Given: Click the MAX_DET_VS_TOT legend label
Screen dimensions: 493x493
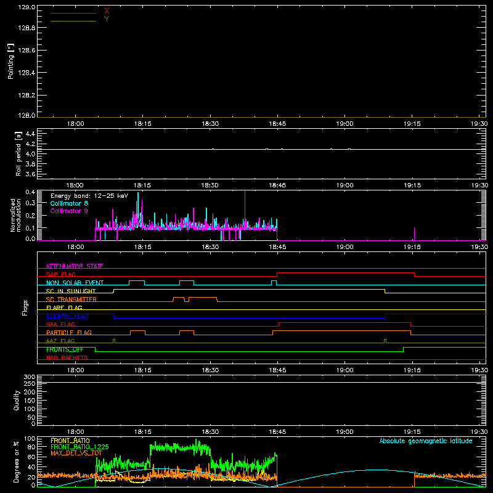Looking at the screenshot, I should pos(76,453).
